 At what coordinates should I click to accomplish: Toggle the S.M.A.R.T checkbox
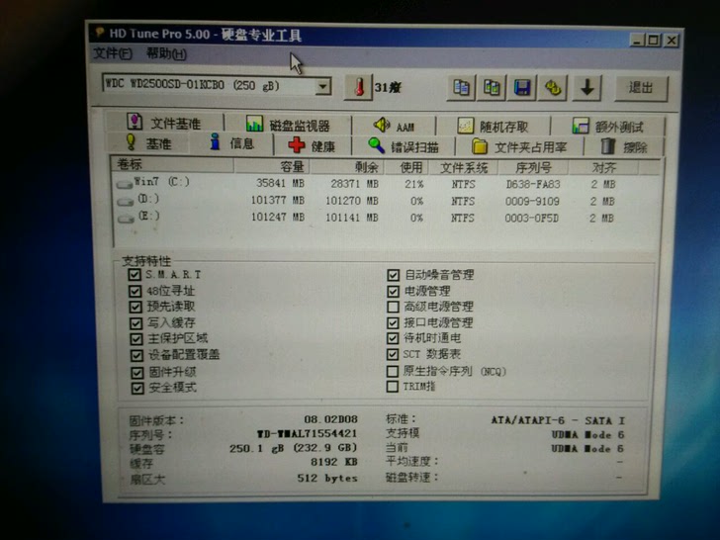pyautogui.click(x=135, y=275)
